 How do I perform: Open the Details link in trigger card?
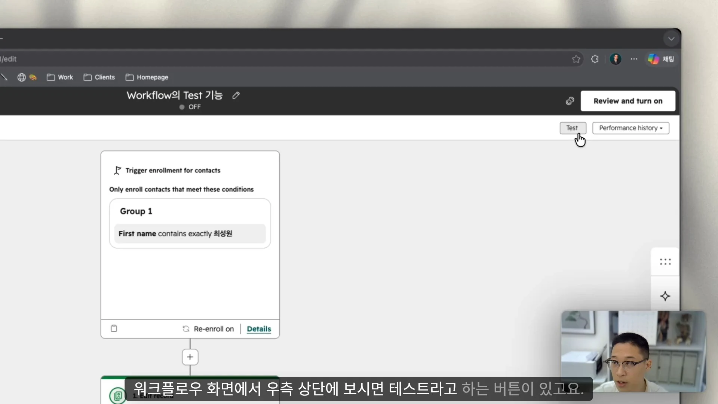(259, 329)
